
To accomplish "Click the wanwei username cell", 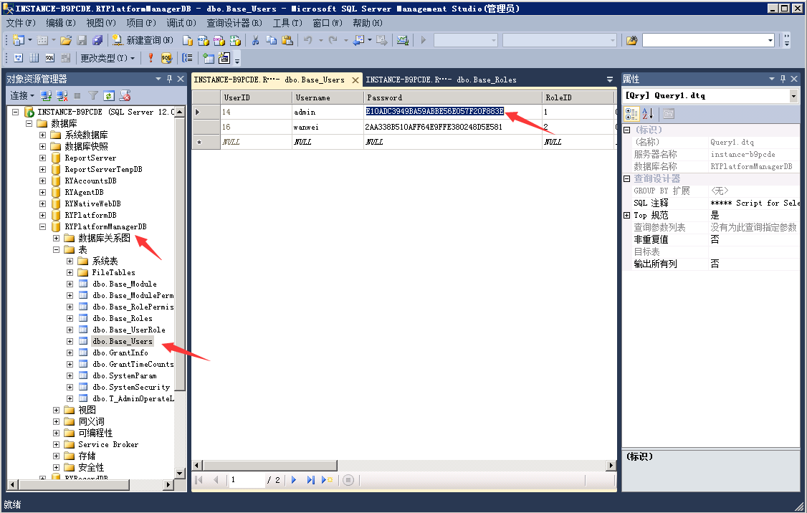I will (x=328, y=127).
